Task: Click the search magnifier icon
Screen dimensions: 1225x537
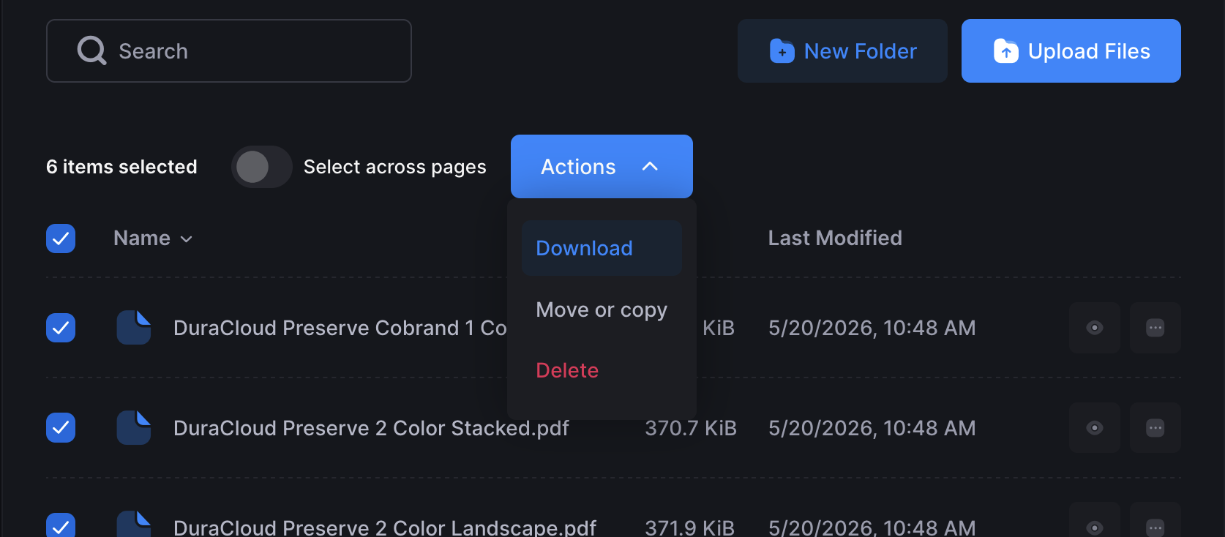Action: pyautogui.click(x=92, y=50)
